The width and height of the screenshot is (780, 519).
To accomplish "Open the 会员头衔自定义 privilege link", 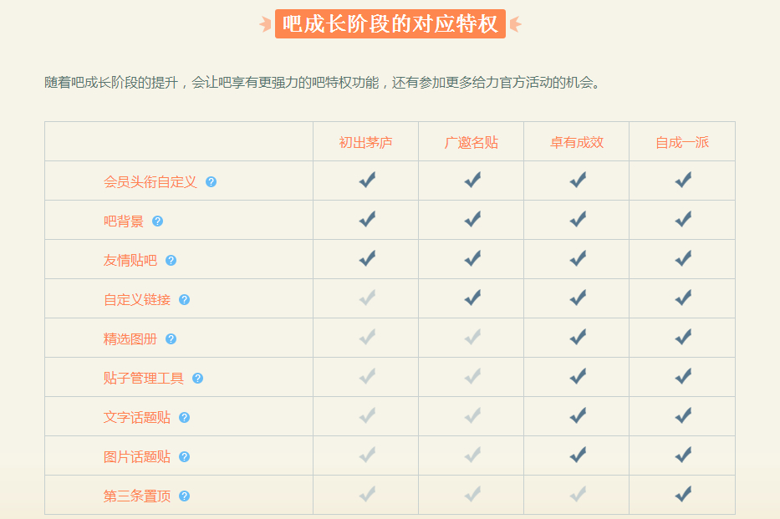I will tap(150, 181).
